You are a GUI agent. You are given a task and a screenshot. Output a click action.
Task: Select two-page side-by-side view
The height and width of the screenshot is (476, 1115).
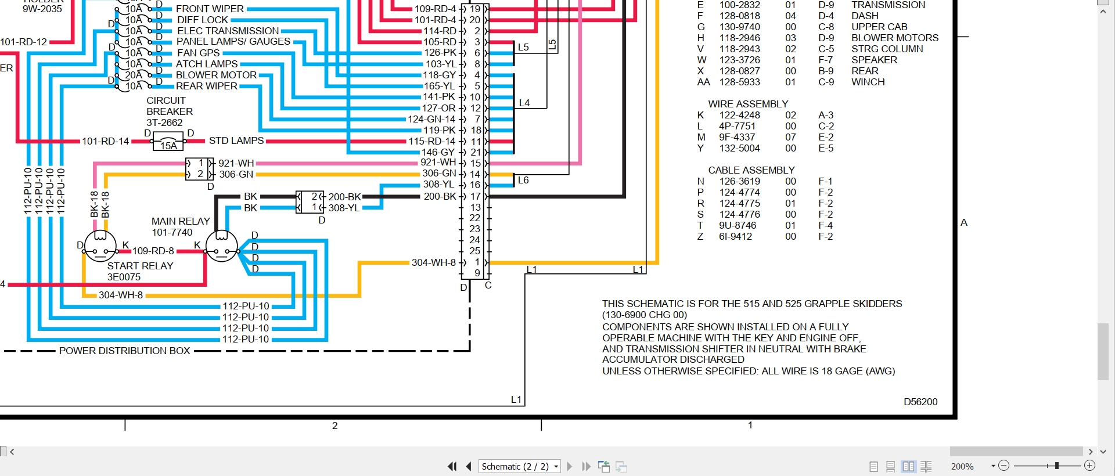tap(909, 466)
